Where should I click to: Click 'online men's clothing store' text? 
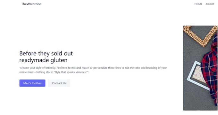click(36, 72)
